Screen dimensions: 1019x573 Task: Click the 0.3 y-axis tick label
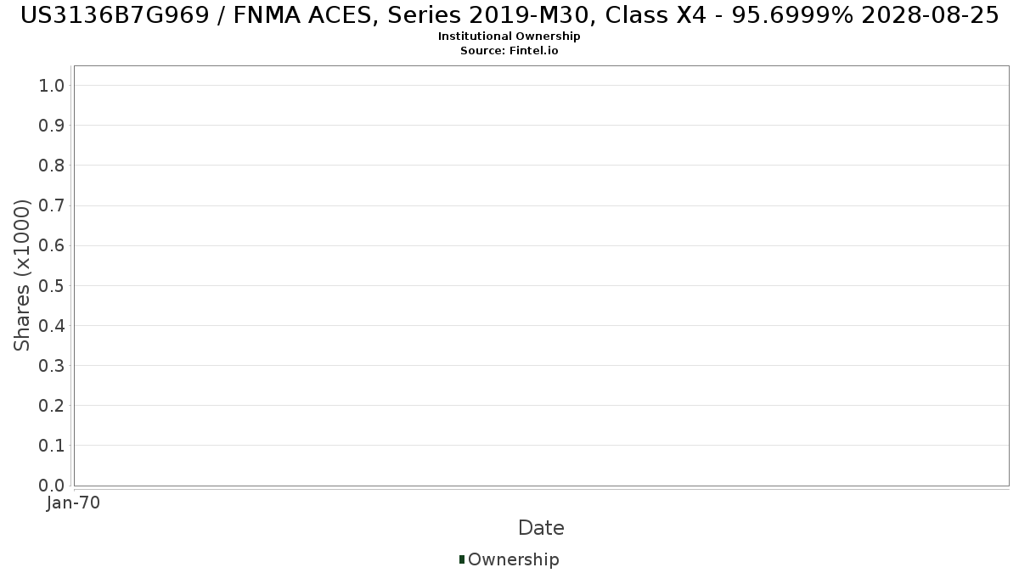[52, 365]
